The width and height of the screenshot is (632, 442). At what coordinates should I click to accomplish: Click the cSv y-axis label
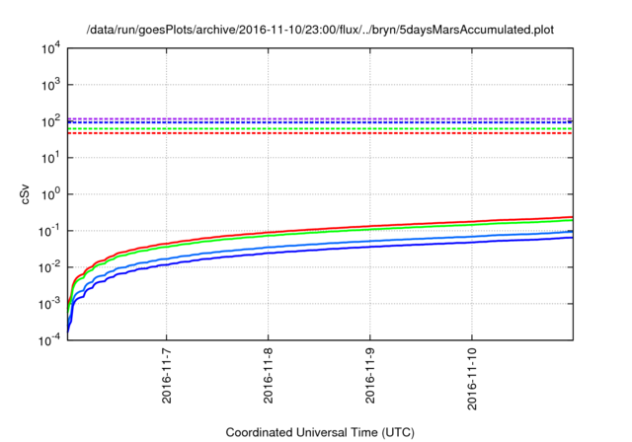[26, 194]
